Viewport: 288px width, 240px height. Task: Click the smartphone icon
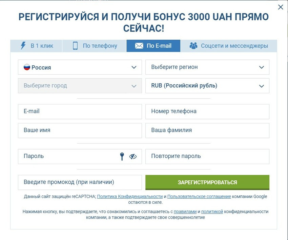click(x=75, y=45)
